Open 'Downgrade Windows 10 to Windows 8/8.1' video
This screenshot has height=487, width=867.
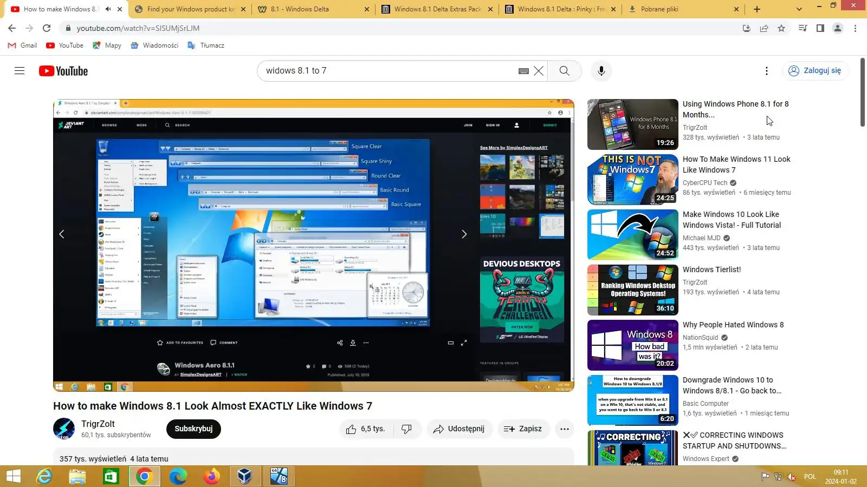732,385
